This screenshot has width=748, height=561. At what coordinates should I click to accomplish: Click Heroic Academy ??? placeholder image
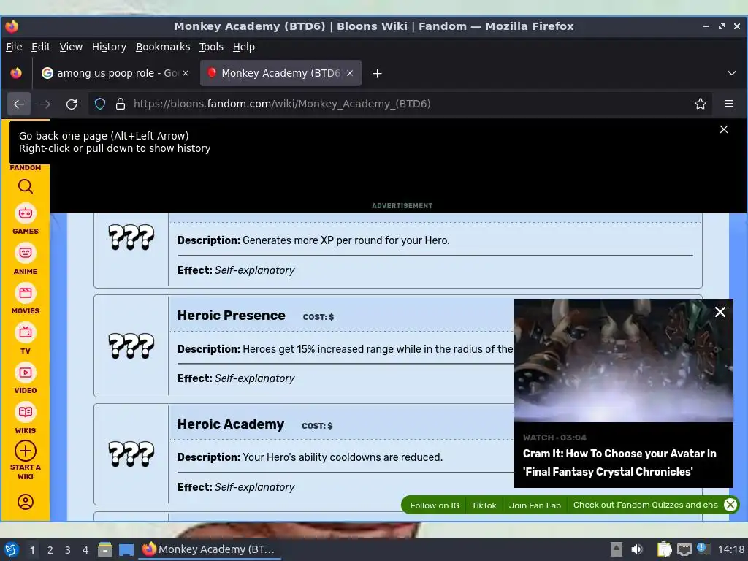point(131,454)
